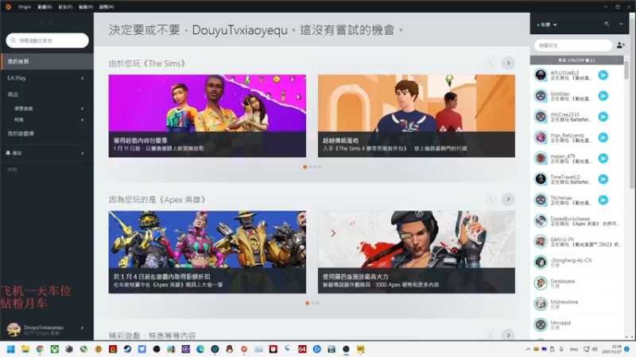Show the first slide of the Sims carousel
This screenshot has height=357, width=636.
coord(305,167)
